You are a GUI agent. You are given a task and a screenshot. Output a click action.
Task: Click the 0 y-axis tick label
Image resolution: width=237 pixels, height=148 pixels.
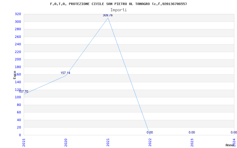[20, 135]
